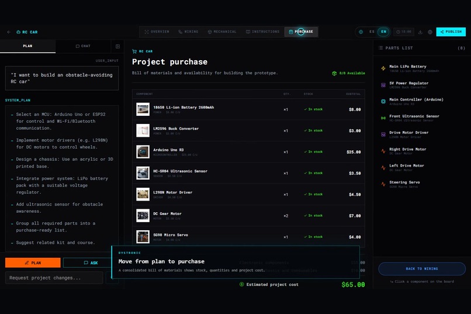Switch to the Chat panel tab

83,46
